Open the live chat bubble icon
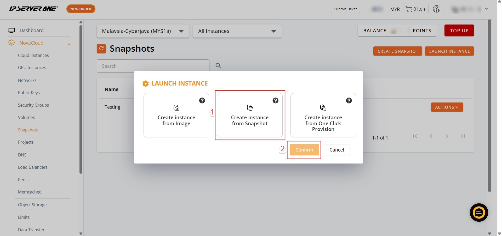Image resolution: width=502 pixels, height=236 pixels. [x=479, y=213]
